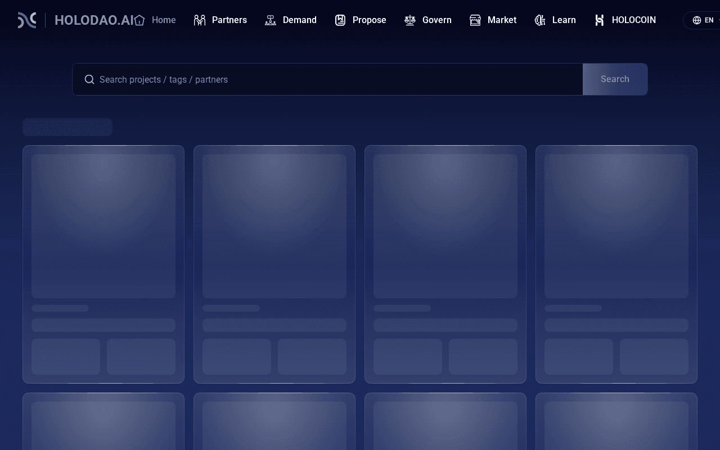The image size is (720, 450).
Task: Open the HOLOCOIN menu item
Action: pos(634,20)
